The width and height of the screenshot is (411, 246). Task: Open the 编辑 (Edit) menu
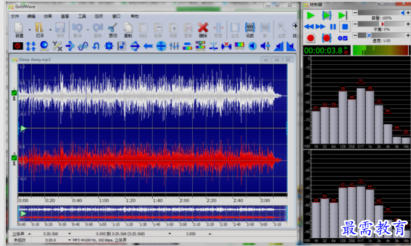(31, 16)
